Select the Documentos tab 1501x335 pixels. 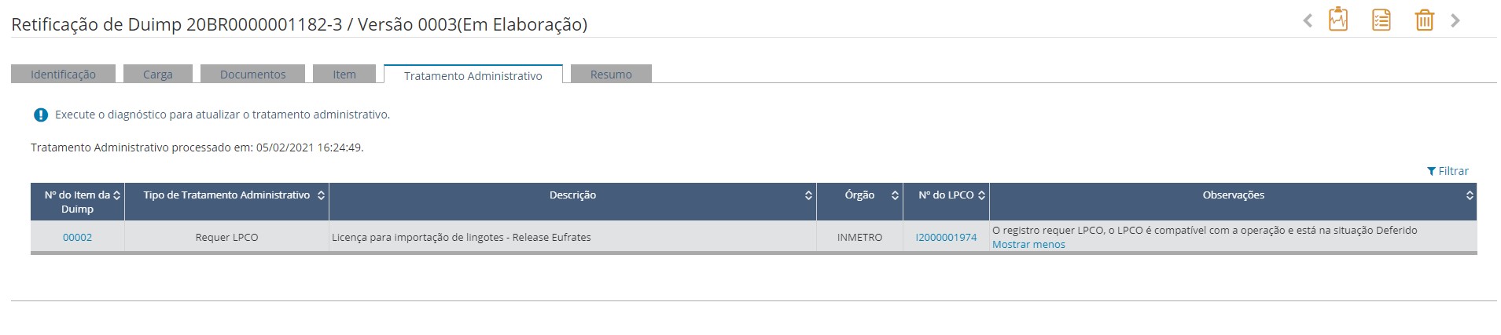coord(252,75)
